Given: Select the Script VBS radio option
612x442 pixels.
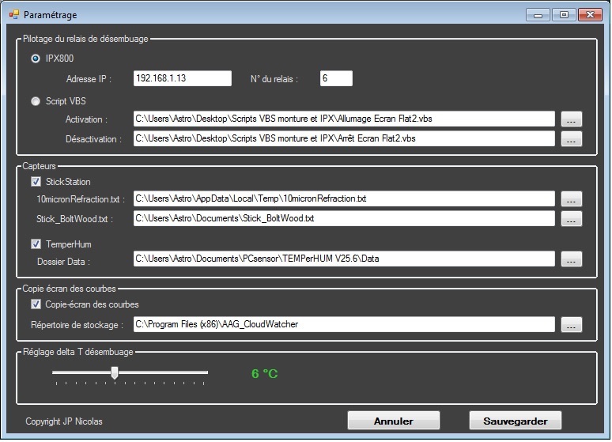Looking at the screenshot, I should coord(36,101).
